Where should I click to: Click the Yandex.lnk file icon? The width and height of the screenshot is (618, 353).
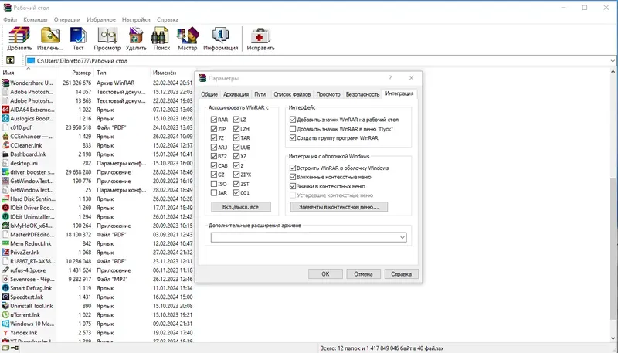5,332
